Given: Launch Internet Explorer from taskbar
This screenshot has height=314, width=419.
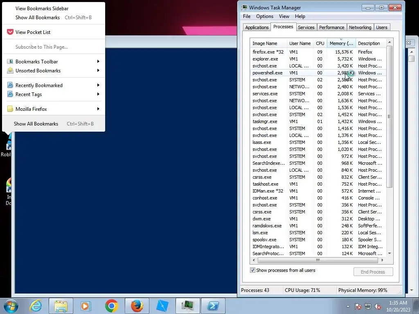Looking at the screenshot, I should 36,306.
